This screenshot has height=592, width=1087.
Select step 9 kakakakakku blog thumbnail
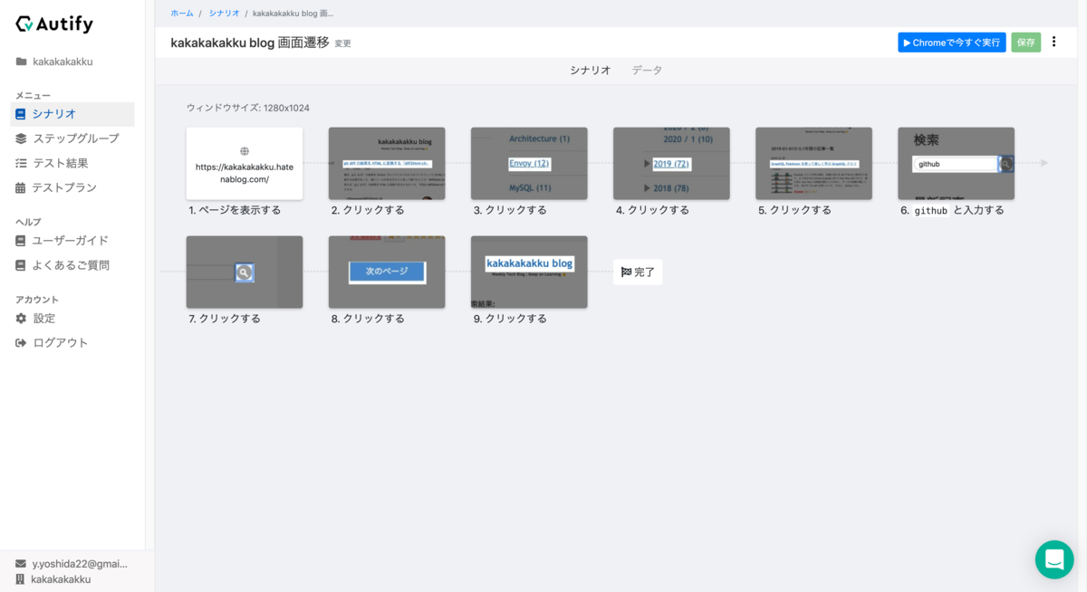click(x=529, y=272)
